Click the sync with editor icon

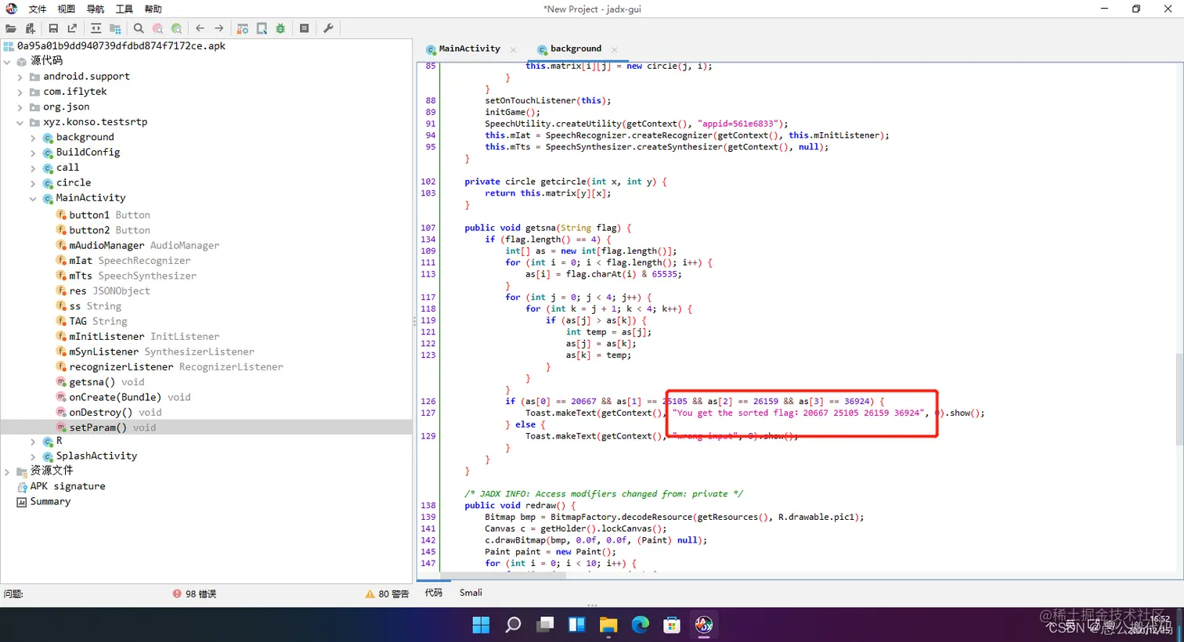tap(96, 28)
